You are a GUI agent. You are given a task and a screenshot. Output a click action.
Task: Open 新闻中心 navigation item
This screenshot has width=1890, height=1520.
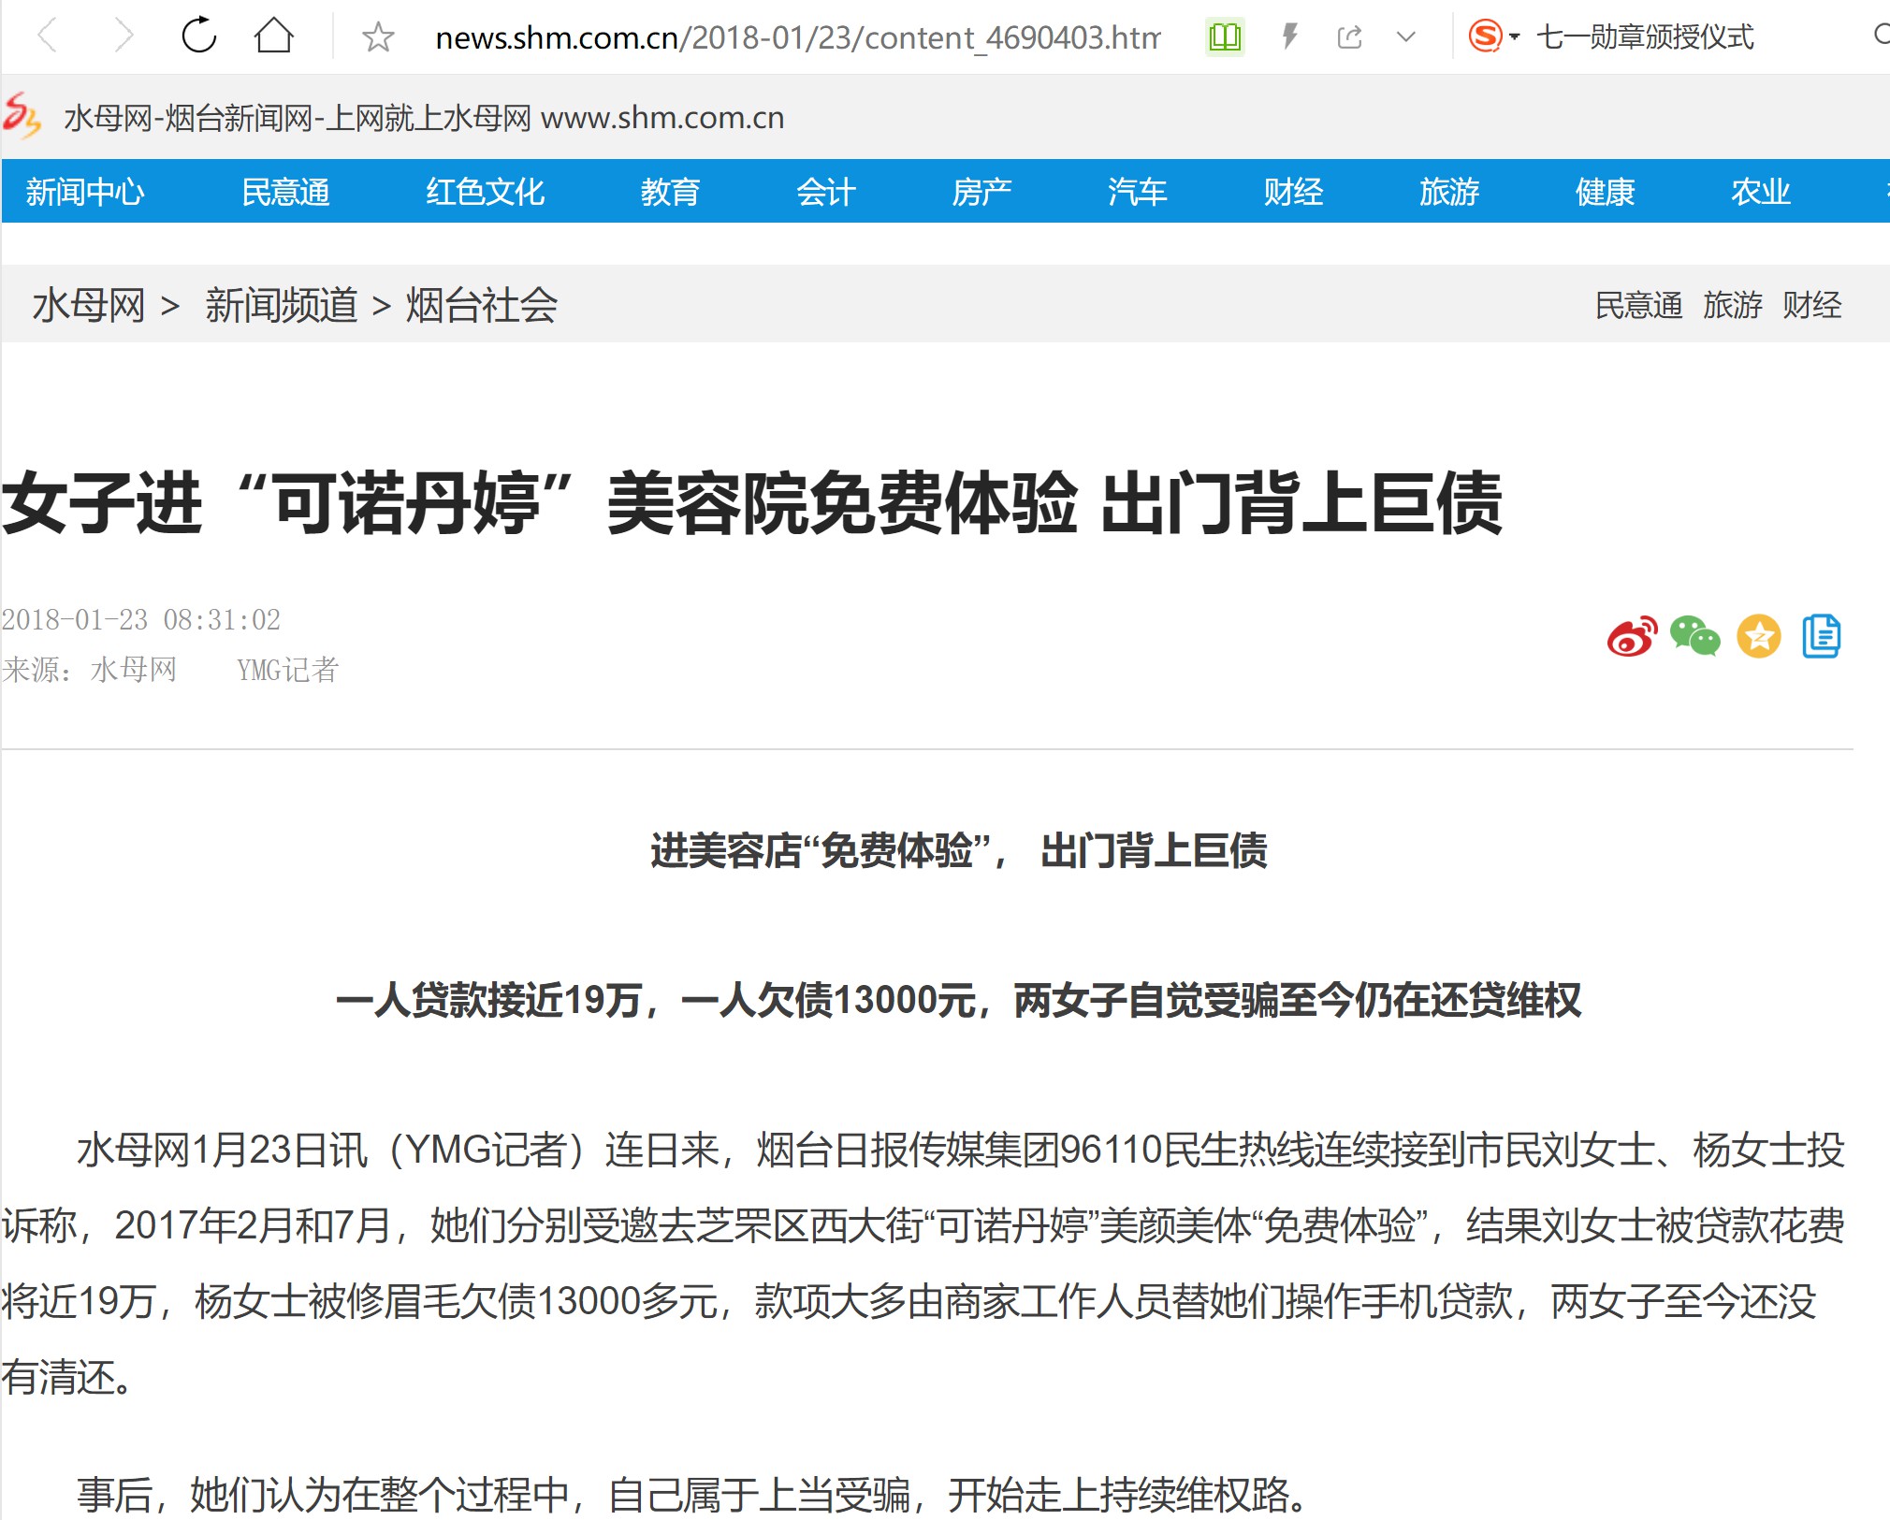[85, 192]
